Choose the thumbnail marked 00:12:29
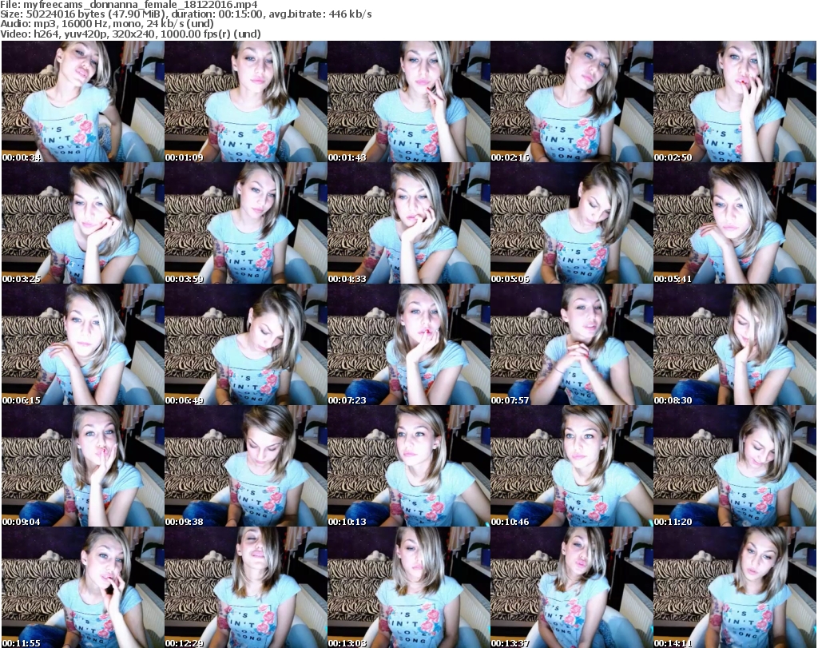This screenshot has width=818, height=648. [246, 587]
